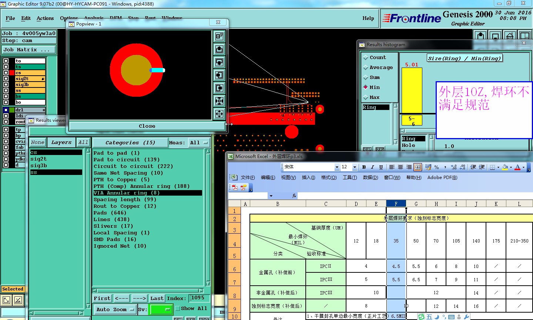Apply Underline in the Excel toolbar

pos(381,167)
